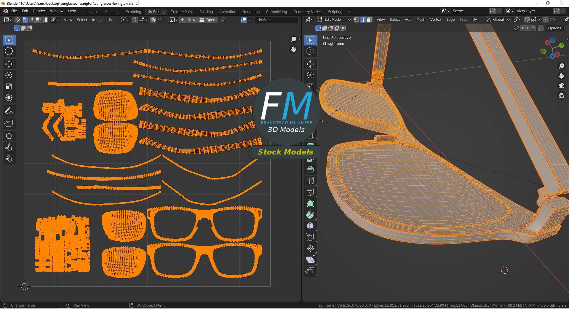Screen dimensions: 569x309
Task: Open the Options dropdown
Action: click(x=557, y=28)
